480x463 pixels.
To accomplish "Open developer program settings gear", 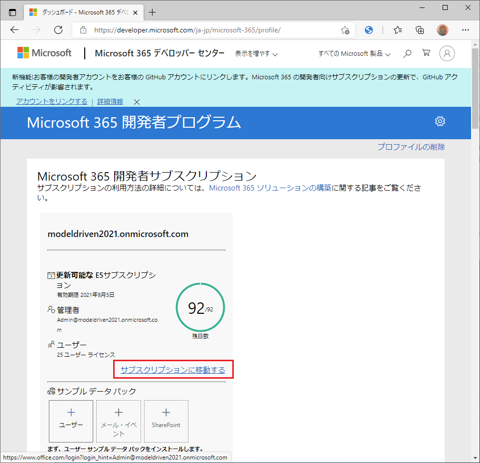I will 440,121.
